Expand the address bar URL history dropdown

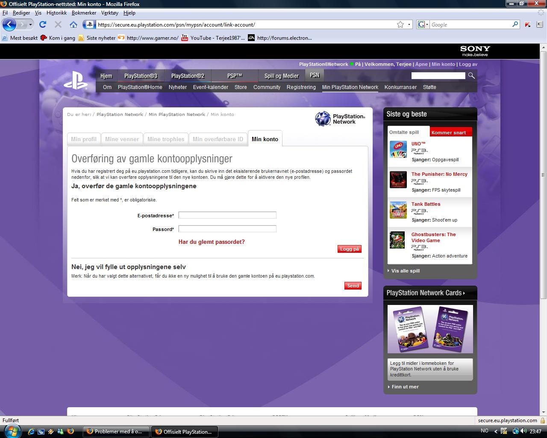[x=409, y=24]
